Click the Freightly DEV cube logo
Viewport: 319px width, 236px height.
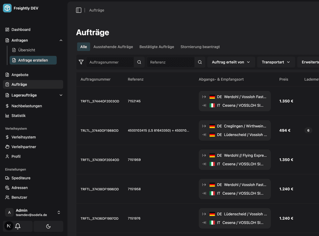coord(7,8)
